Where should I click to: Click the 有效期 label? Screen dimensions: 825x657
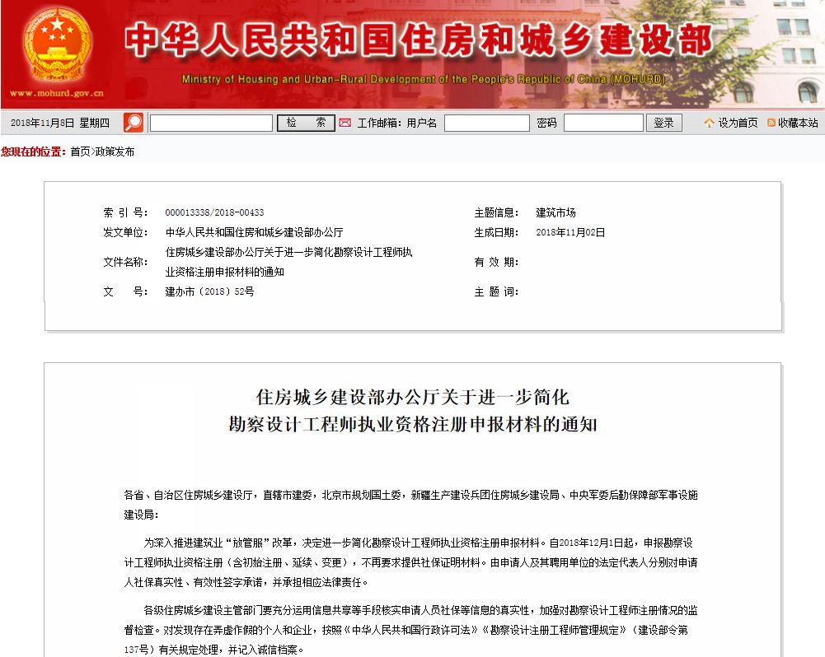coord(496,262)
